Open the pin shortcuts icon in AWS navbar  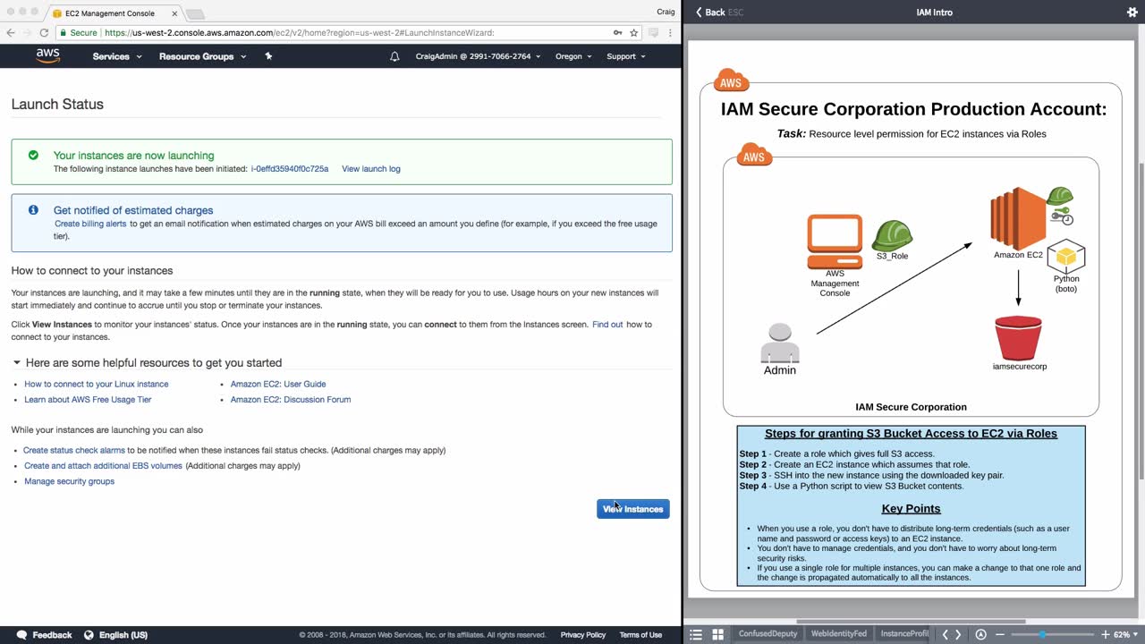(268, 56)
